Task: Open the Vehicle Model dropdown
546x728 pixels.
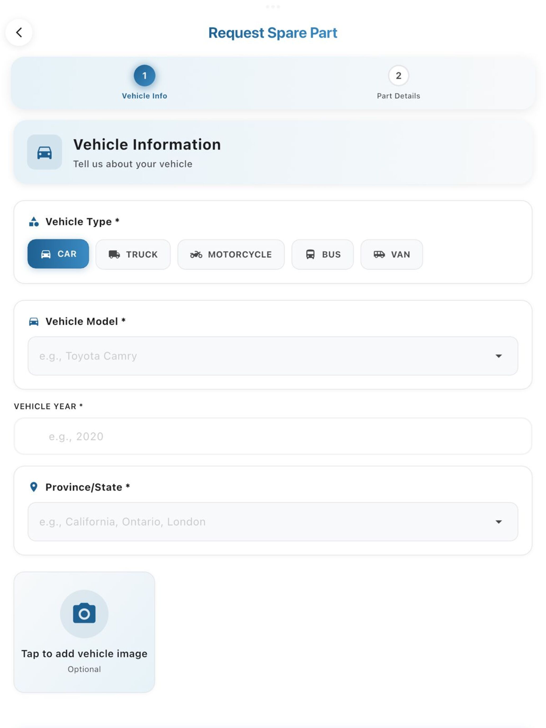Action: [273, 356]
